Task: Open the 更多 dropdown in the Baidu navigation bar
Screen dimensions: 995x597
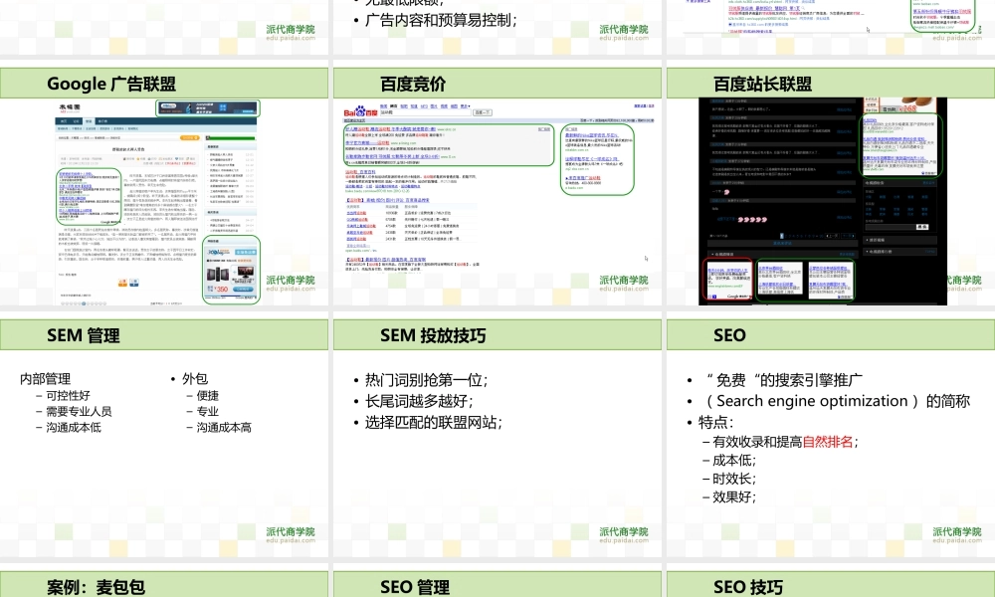Action: point(468,106)
